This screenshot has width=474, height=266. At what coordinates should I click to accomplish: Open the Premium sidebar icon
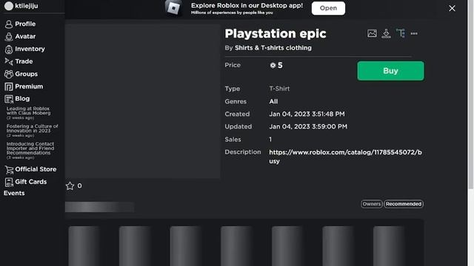tap(9, 87)
